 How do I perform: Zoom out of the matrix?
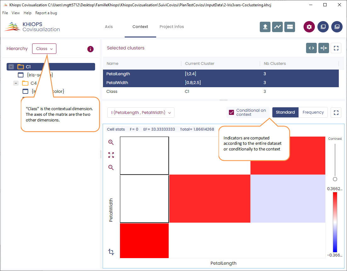111,167
